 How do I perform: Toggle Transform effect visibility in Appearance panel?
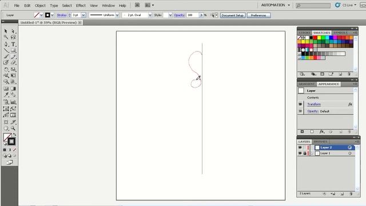pos(300,104)
